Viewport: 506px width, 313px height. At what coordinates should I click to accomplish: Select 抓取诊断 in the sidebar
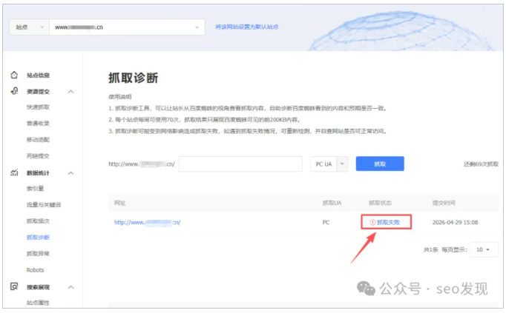[38, 238]
